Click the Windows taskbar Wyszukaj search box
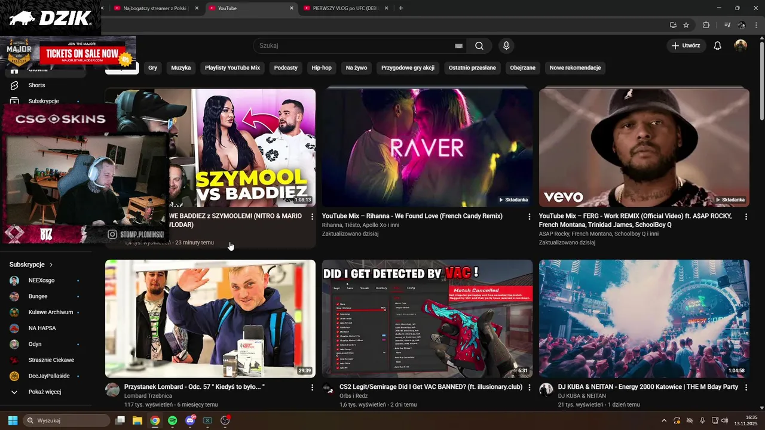The width and height of the screenshot is (765, 430). click(66, 420)
